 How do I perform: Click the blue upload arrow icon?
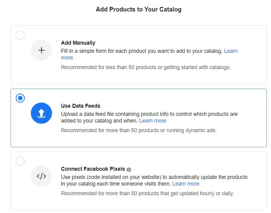[x=41, y=113]
